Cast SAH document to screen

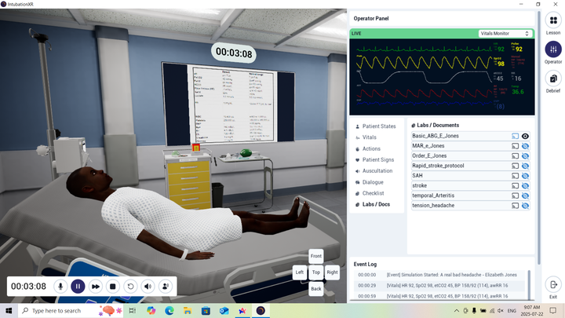(516, 176)
